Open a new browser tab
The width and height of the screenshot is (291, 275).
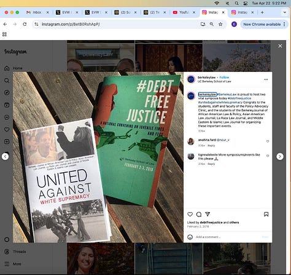(262, 12)
